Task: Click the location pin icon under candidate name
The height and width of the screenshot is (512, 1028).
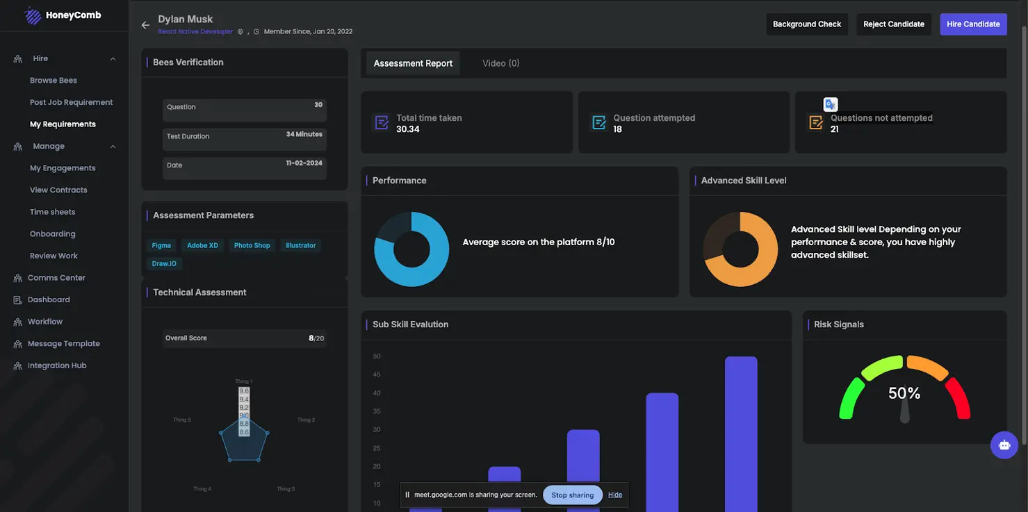Action: (x=240, y=32)
